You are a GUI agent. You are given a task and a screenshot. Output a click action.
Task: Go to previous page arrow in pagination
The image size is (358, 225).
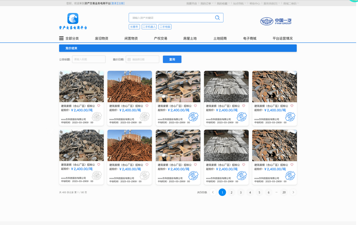(213, 192)
